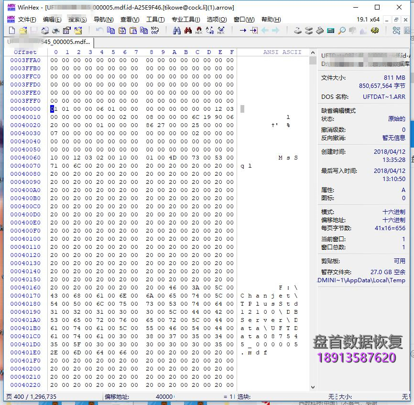414x405 pixels.
Task: Click the Print icon in toolbar
Action: point(55,31)
